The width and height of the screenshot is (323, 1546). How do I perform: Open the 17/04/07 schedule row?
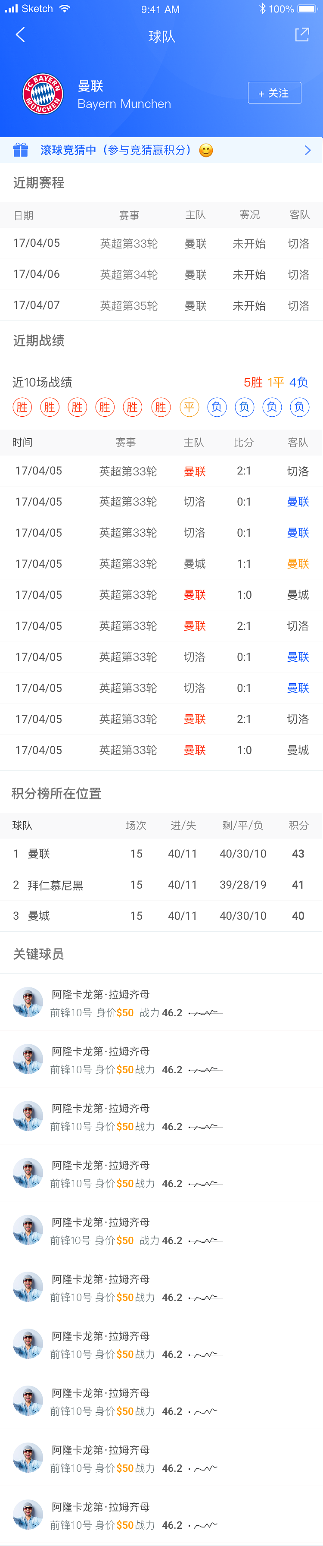[161, 305]
